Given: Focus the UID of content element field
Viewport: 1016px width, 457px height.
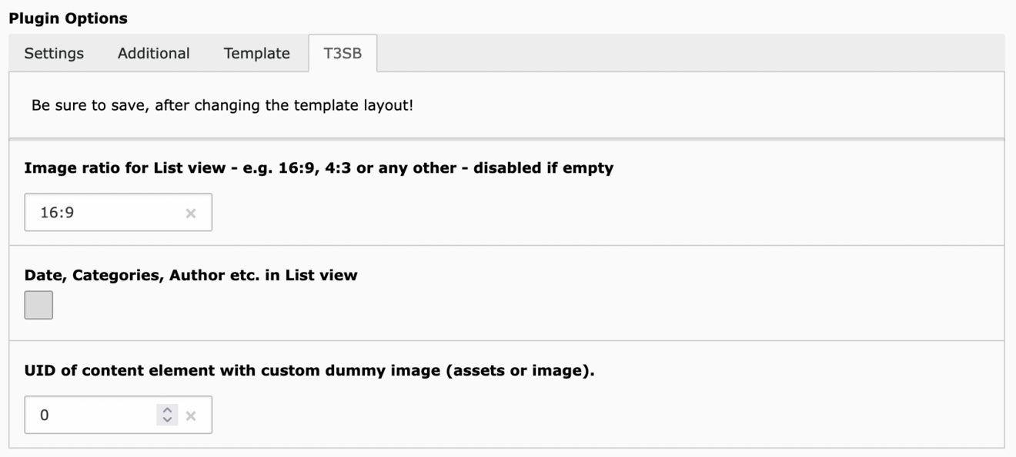Looking at the screenshot, I should coord(118,416).
